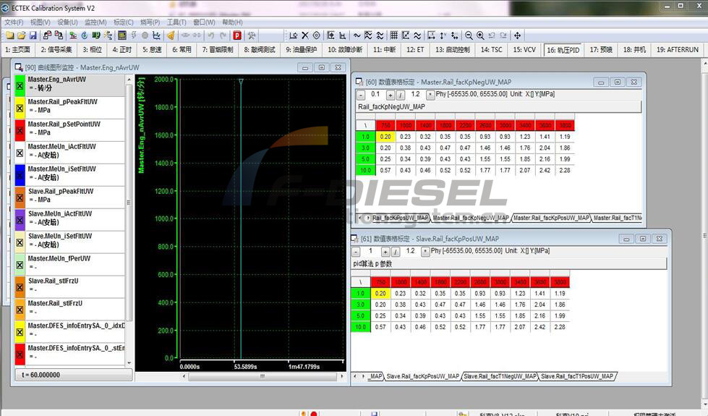Click the new project folder icon
The height and width of the screenshot is (416, 708).
[10, 35]
